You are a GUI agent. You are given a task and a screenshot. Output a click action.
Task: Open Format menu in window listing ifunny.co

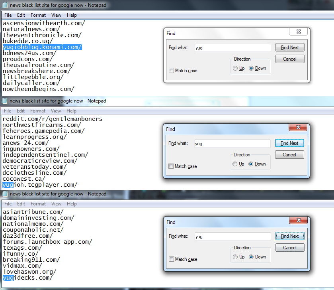38,204
